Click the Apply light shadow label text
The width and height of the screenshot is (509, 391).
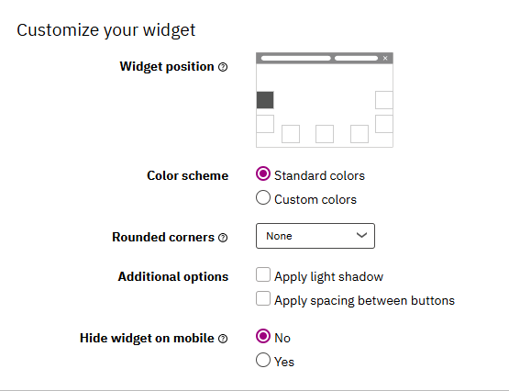coord(329,276)
